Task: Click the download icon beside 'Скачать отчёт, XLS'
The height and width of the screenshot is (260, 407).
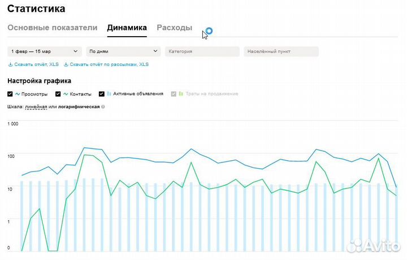Action: (10, 65)
